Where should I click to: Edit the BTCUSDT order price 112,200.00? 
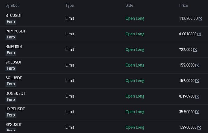tap(200, 19)
